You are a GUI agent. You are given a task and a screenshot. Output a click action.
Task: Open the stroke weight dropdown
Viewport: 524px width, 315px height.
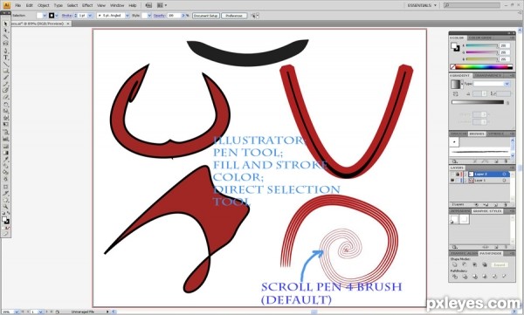tap(90, 16)
